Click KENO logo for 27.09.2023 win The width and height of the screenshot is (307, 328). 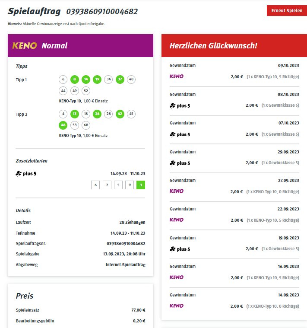pos(177,191)
